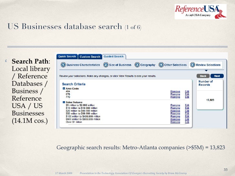235x176 pixels.
Task: Click area code 770 text
Action: (68, 97)
